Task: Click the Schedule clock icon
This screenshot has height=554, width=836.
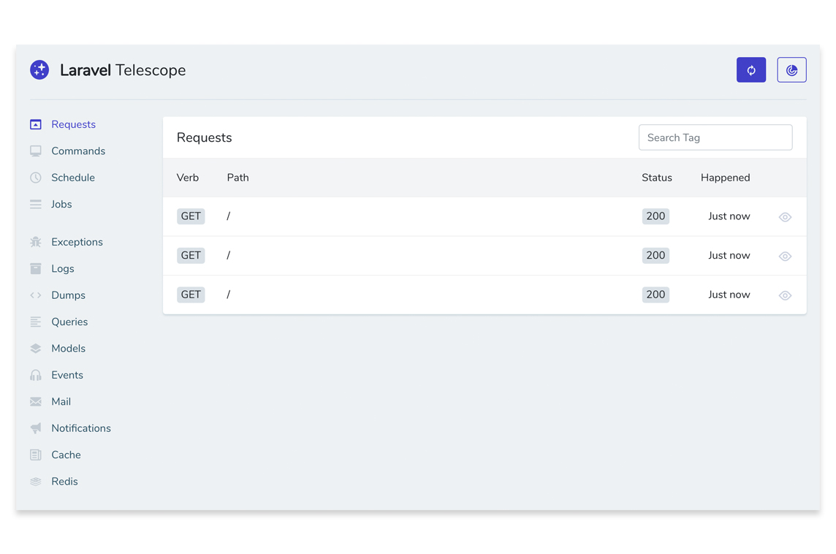Action: [36, 178]
